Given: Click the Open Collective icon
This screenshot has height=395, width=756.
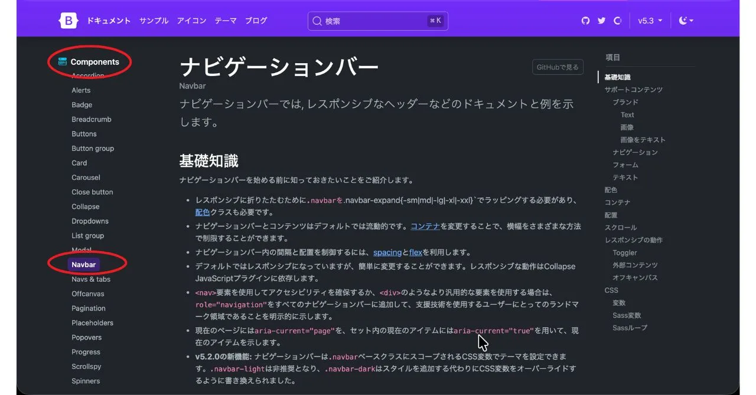Looking at the screenshot, I should click(617, 20).
